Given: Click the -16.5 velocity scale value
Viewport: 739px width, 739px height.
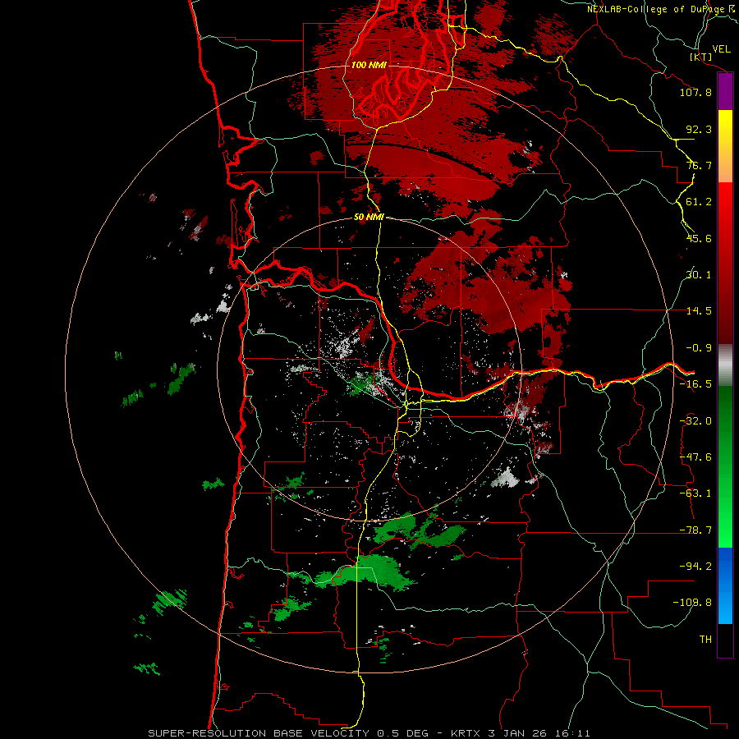Looking at the screenshot, I should click(x=695, y=384).
